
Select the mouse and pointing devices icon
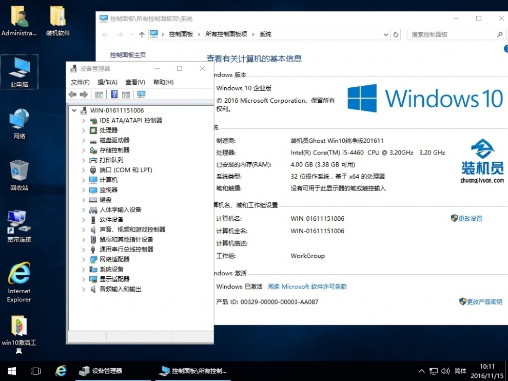pos(93,239)
